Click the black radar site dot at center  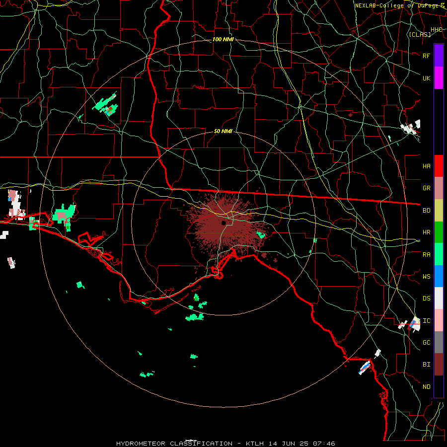223,223
